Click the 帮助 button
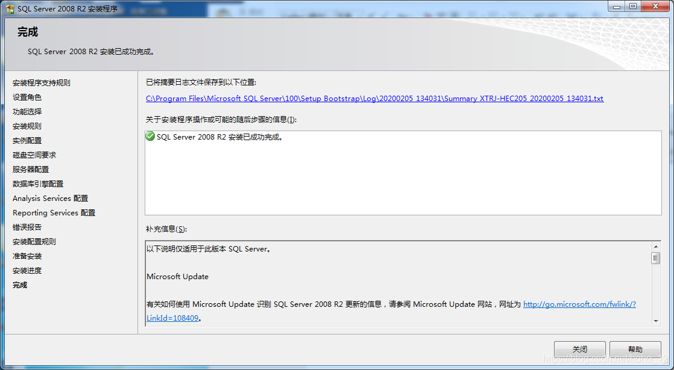The width and height of the screenshot is (674, 370). click(x=635, y=349)
